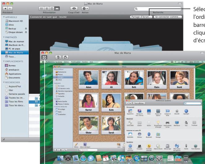Click the Partage d'écran button
This screenshot has height=164, width=205.
point(141,17)
